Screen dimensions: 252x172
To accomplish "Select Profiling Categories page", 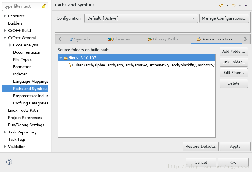I will (31, 103).
